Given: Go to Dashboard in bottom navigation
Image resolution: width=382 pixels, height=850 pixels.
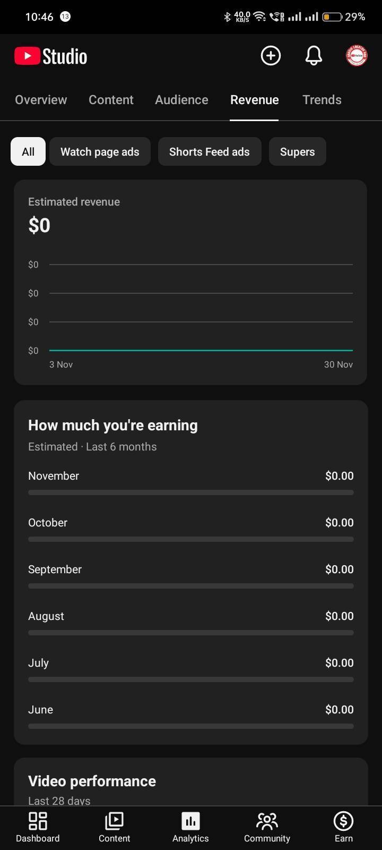Looking at the screenshot, I should pyautogui.click(x=38, y=827).
